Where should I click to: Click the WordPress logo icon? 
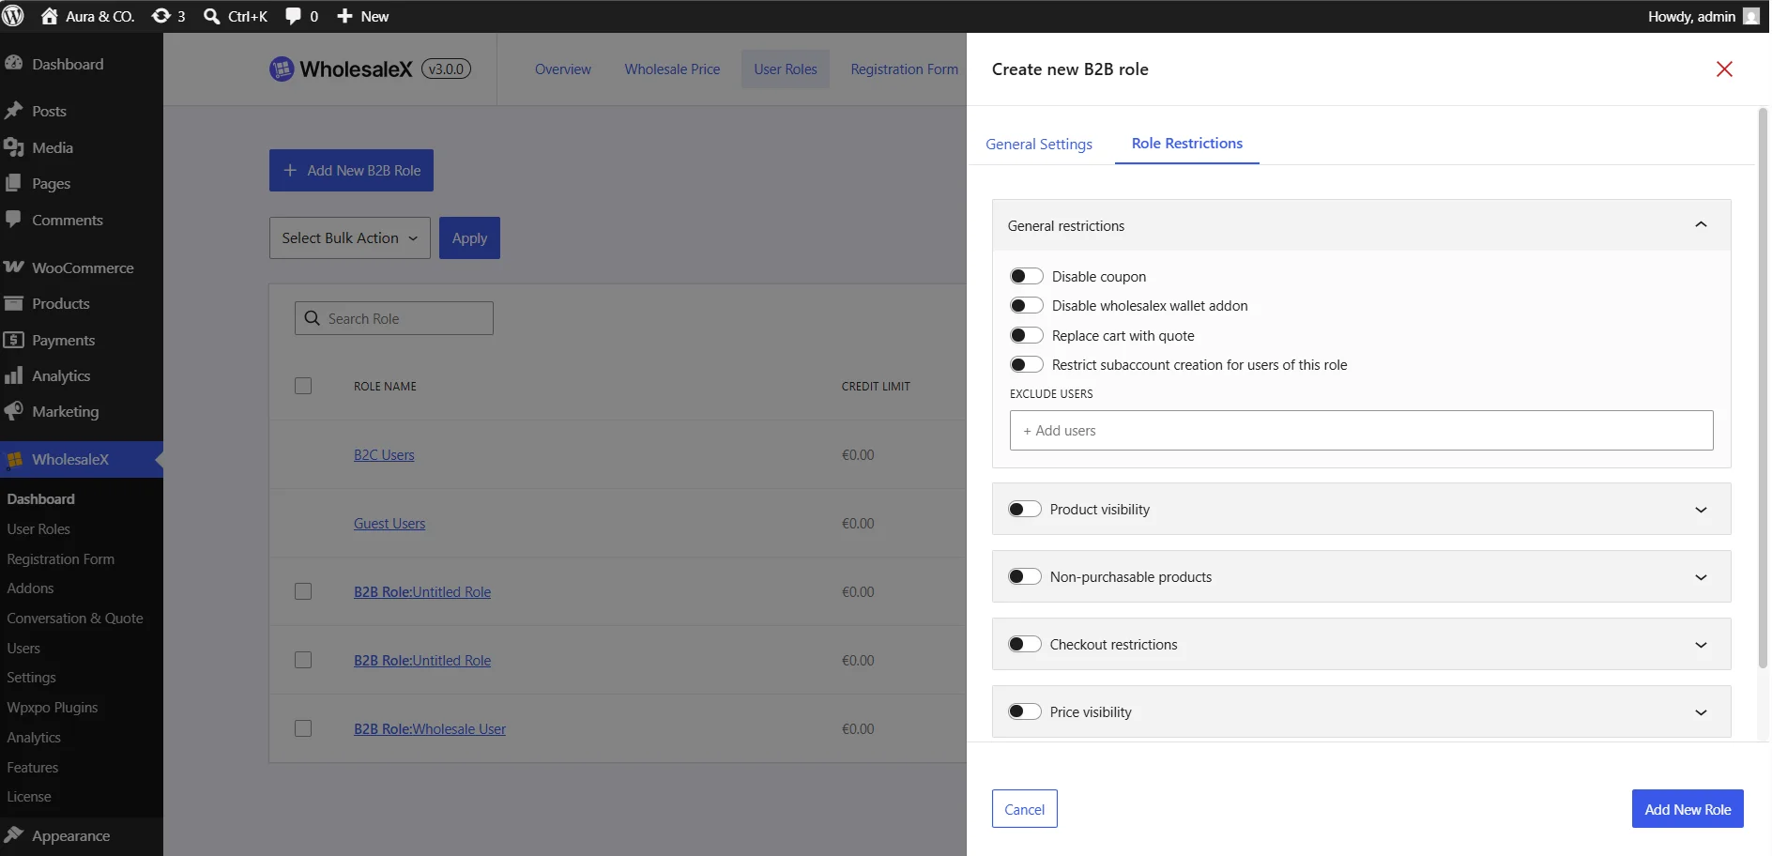13,16
